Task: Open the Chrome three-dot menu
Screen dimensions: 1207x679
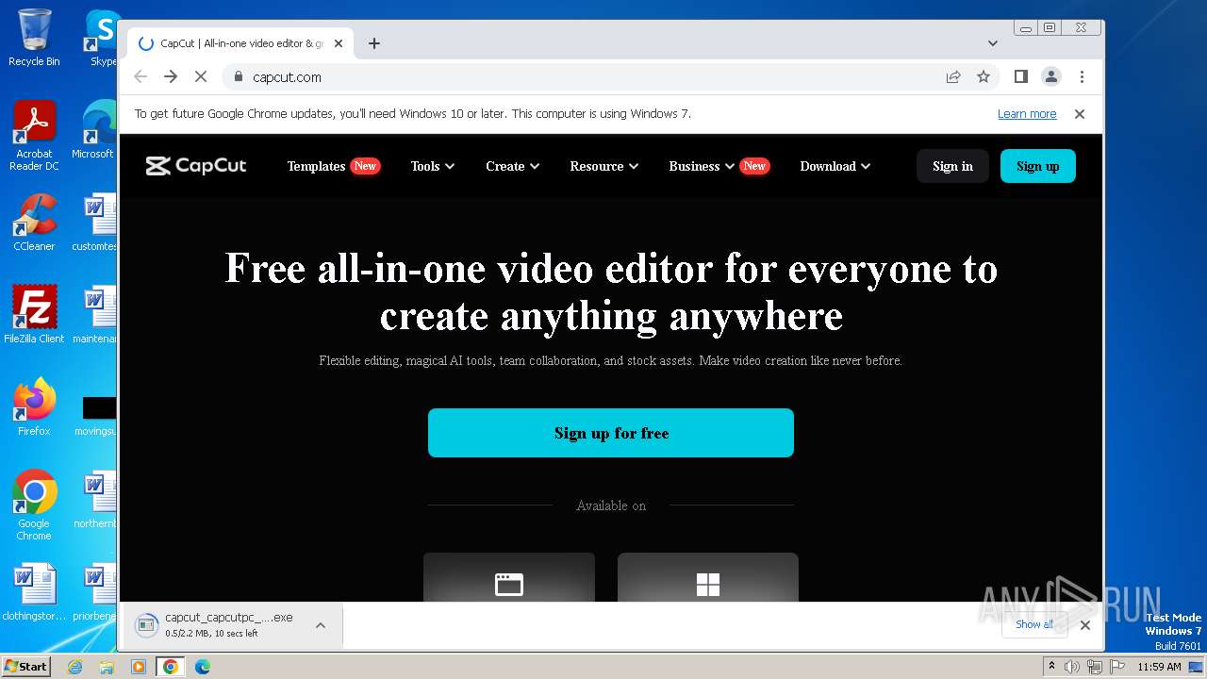Action: (x=1082, y=77)
